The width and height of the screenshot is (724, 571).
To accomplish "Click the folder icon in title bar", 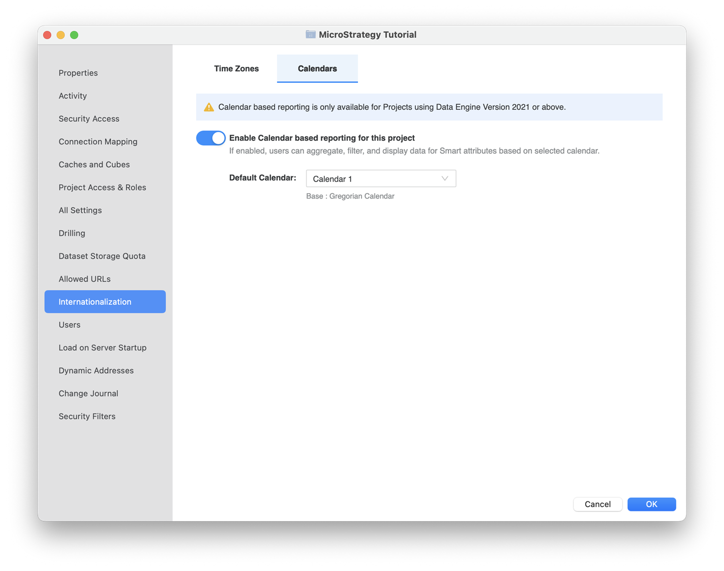I will pyautogui.click(x=311, y=34).
